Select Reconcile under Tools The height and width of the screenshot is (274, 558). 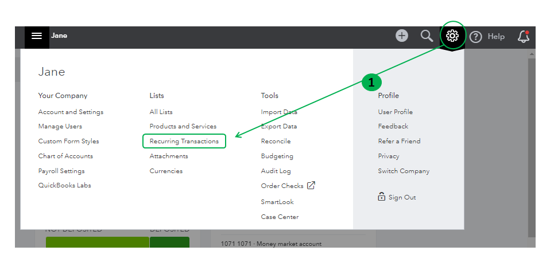coord(276,141)
